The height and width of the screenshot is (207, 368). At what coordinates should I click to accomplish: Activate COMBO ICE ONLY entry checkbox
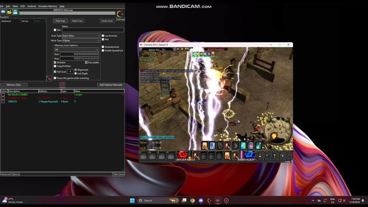coord(3,98)
